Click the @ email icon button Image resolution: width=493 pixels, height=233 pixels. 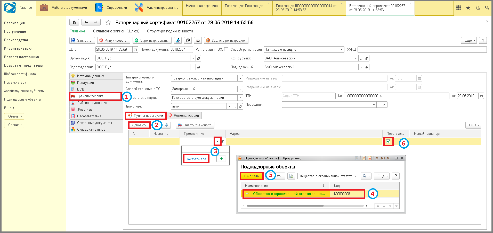point(188,40)
